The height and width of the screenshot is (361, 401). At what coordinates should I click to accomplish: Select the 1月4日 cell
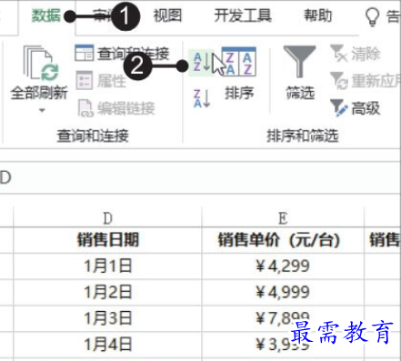[x=107, y=345]
